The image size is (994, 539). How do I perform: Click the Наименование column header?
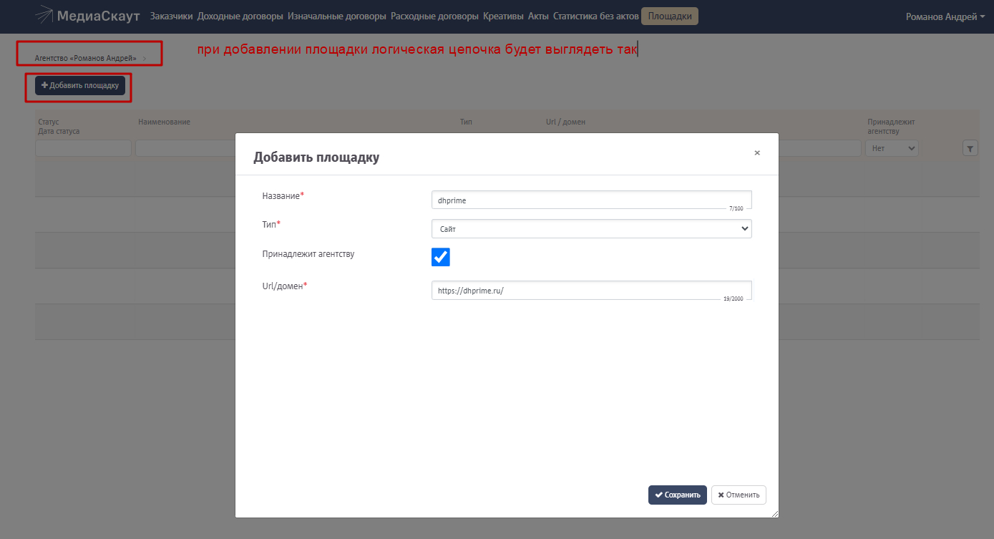coord(164,122)
